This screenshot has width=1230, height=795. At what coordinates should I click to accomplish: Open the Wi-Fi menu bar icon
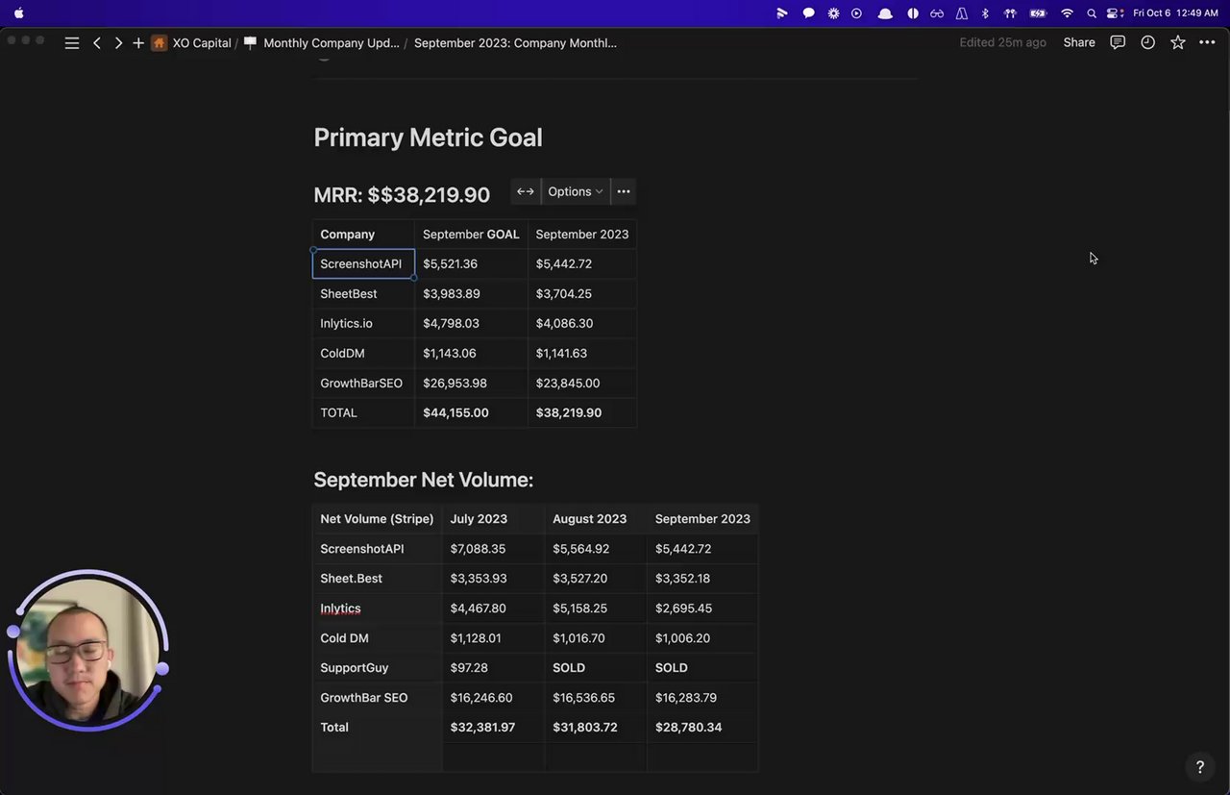coord(1067,13)
